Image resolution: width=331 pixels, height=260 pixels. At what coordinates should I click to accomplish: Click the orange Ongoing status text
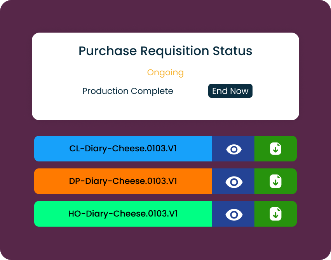(165, 73)
